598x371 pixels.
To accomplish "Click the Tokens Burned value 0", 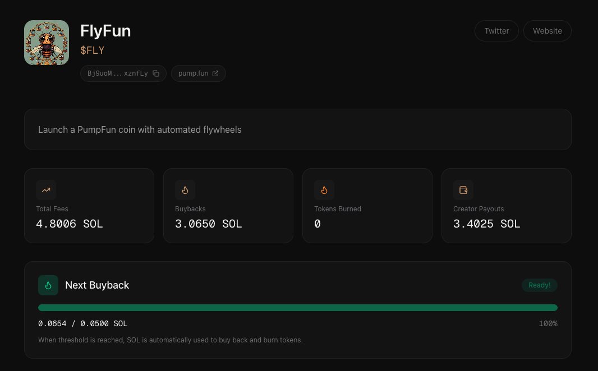I will point(318,224).
